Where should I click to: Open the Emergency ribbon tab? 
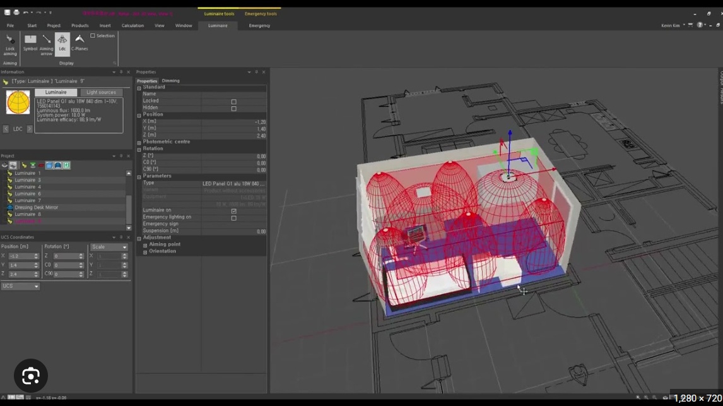(259, 25)
